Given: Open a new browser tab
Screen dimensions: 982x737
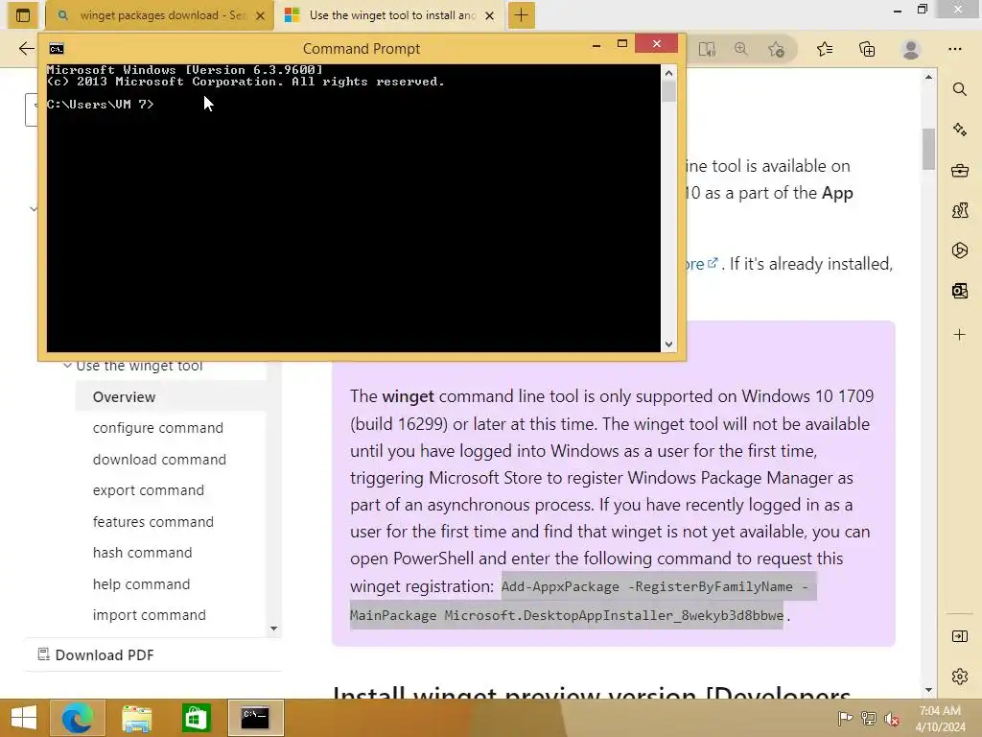Looking at the screenshot, I should [521, 15].
